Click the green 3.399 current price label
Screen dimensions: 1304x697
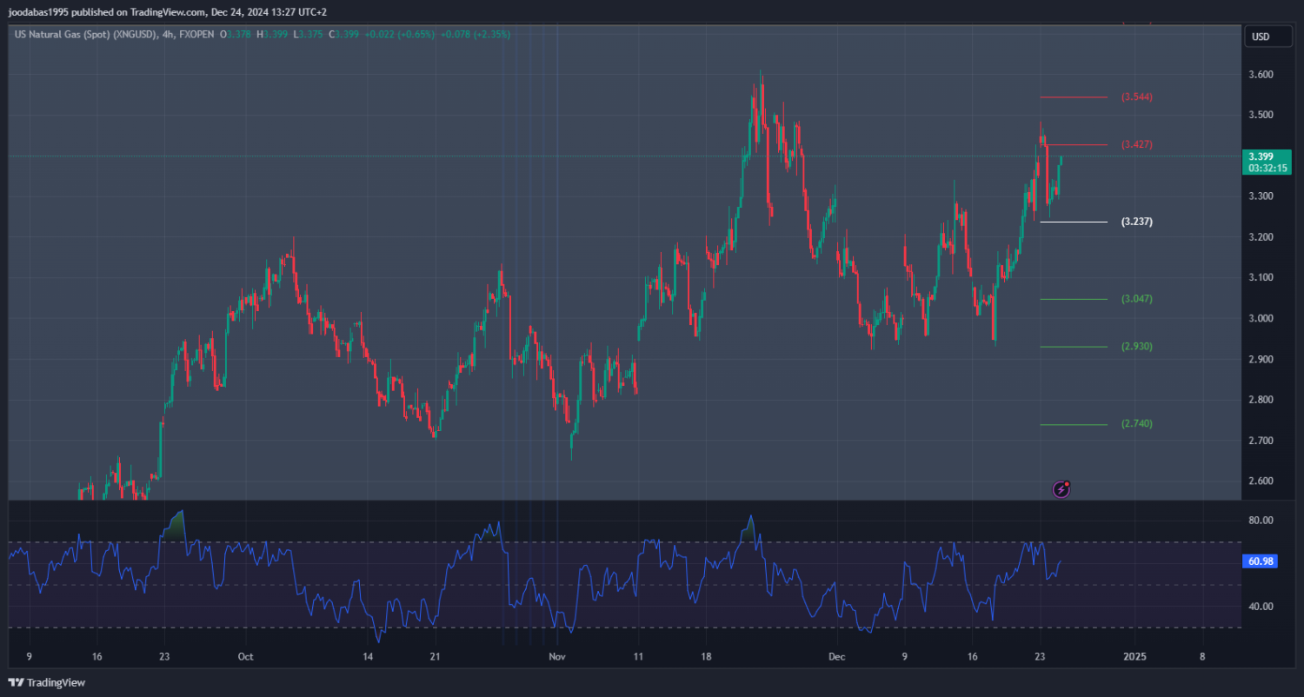1267,162
